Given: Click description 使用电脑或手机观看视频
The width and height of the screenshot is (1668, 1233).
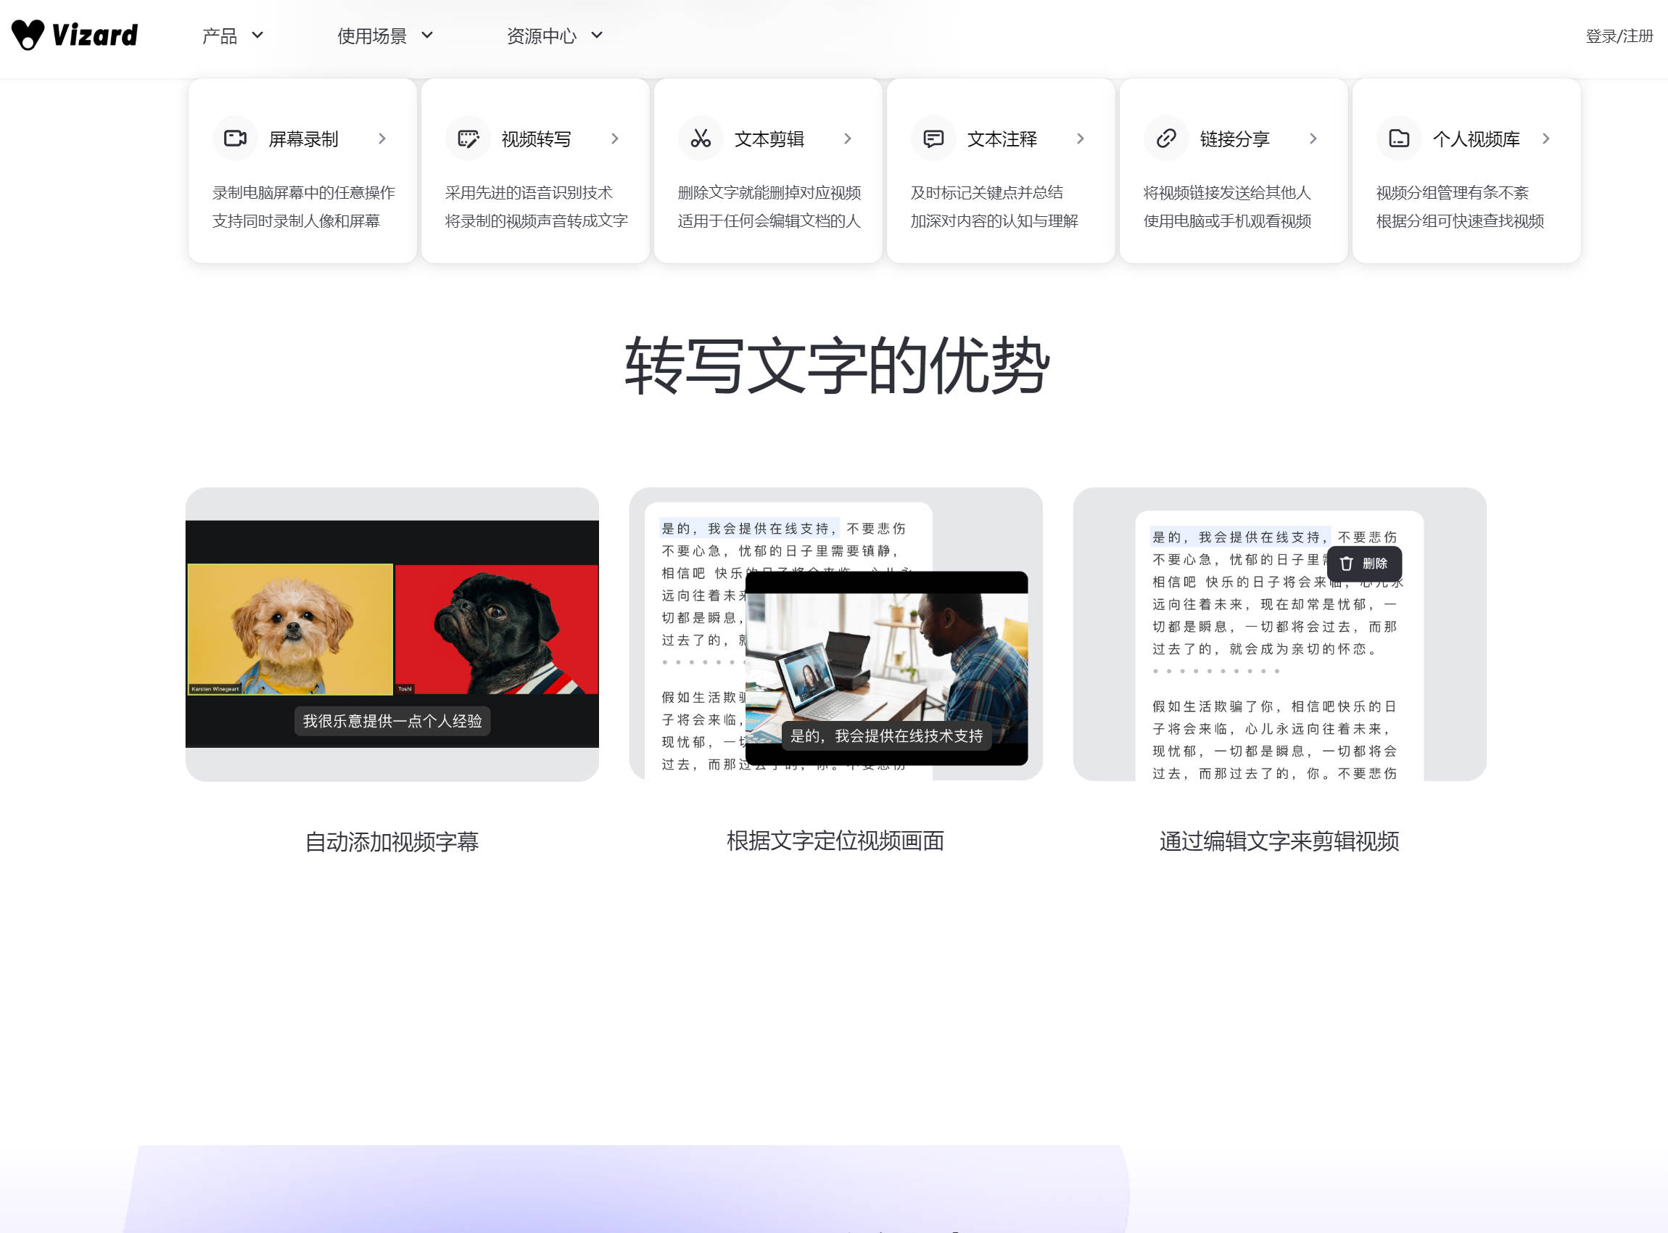Looking at the screenshot, I should (1227, 221).
